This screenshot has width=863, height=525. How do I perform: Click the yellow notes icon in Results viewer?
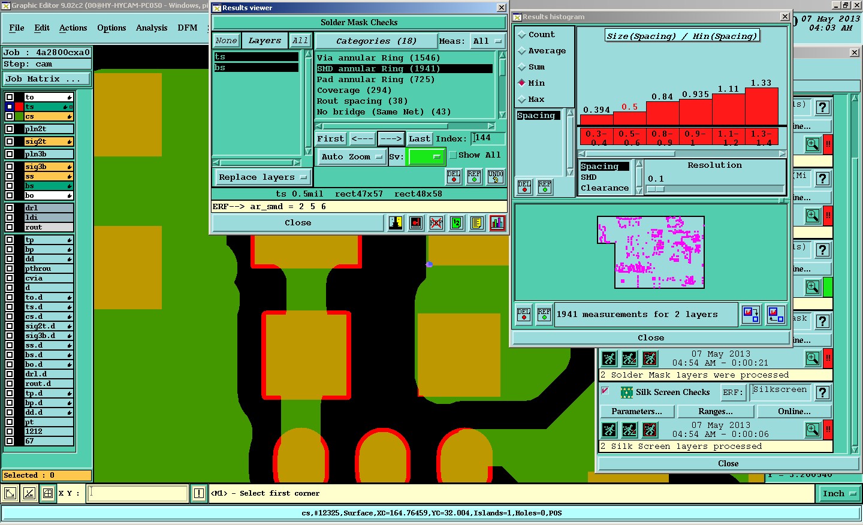pos(476,223)
